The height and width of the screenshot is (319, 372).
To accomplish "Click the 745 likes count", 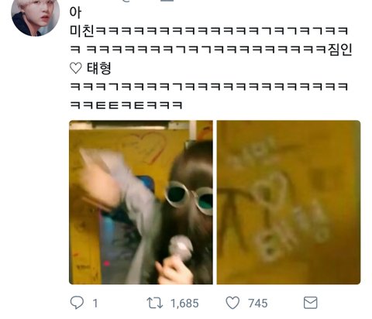I will tap(257, 304).
